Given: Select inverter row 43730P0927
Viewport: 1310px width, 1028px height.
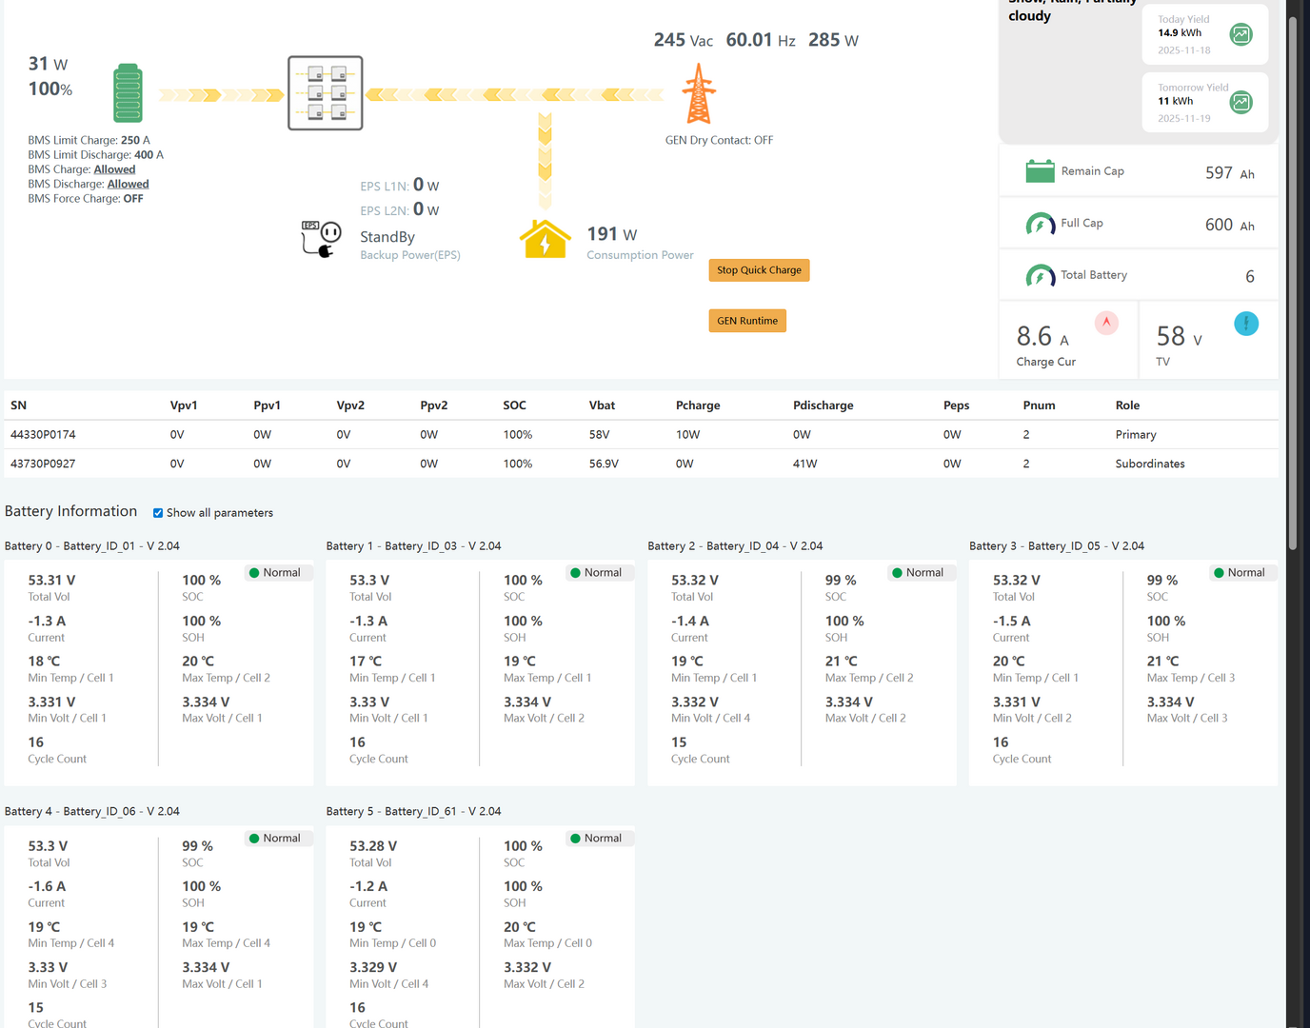Looking at the screenshot, I should click(x=43, y=465).
